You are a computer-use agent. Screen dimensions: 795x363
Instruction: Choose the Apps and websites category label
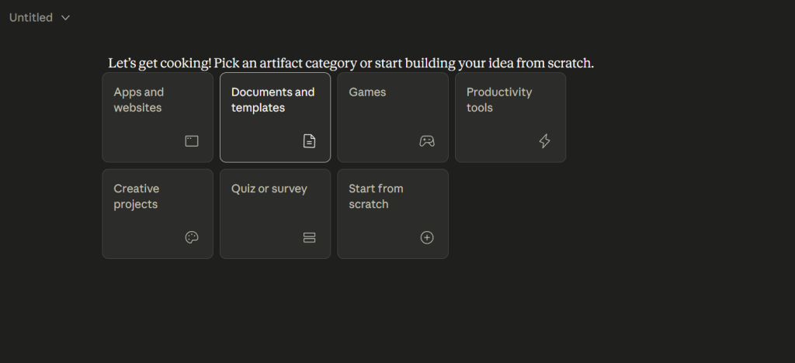pos(138,100)
